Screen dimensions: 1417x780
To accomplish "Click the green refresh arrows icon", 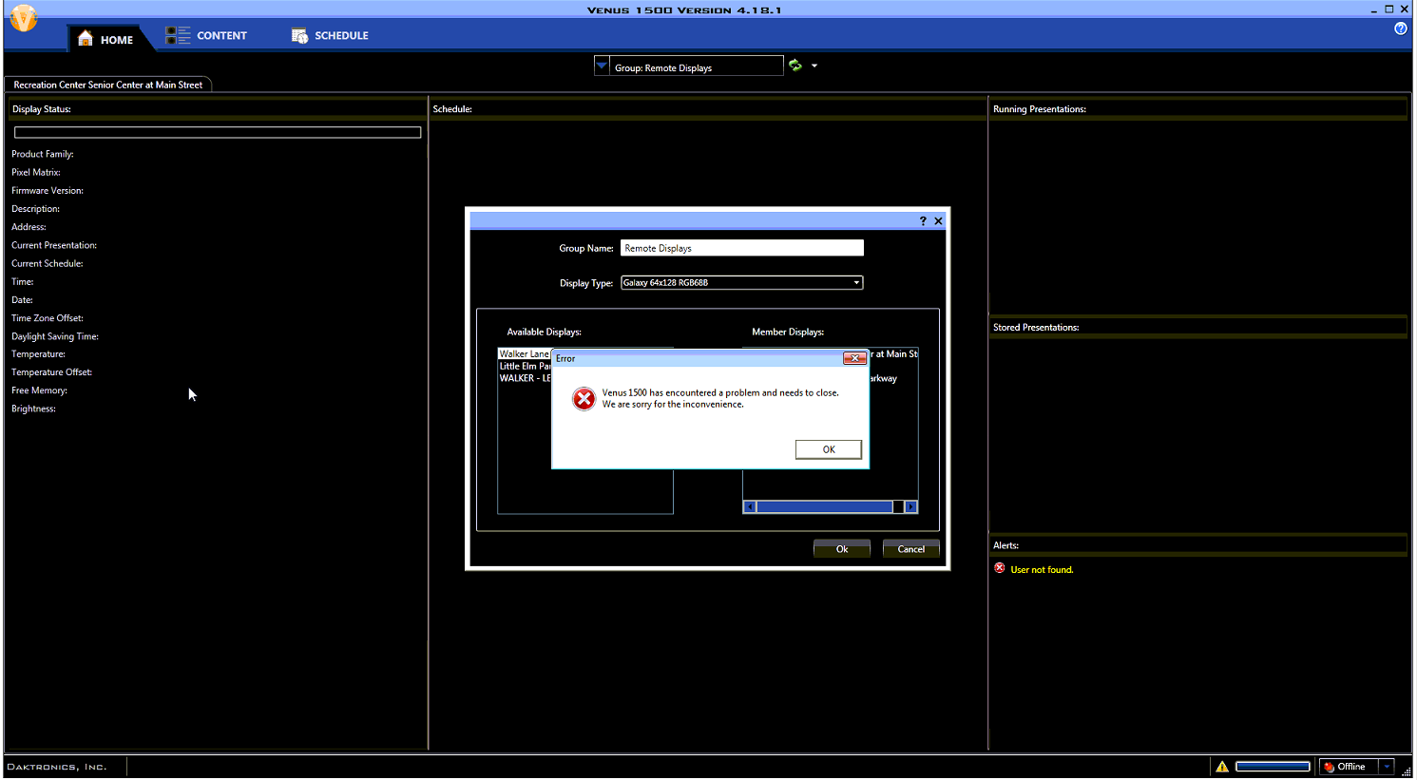I will (x=795, y=65).
